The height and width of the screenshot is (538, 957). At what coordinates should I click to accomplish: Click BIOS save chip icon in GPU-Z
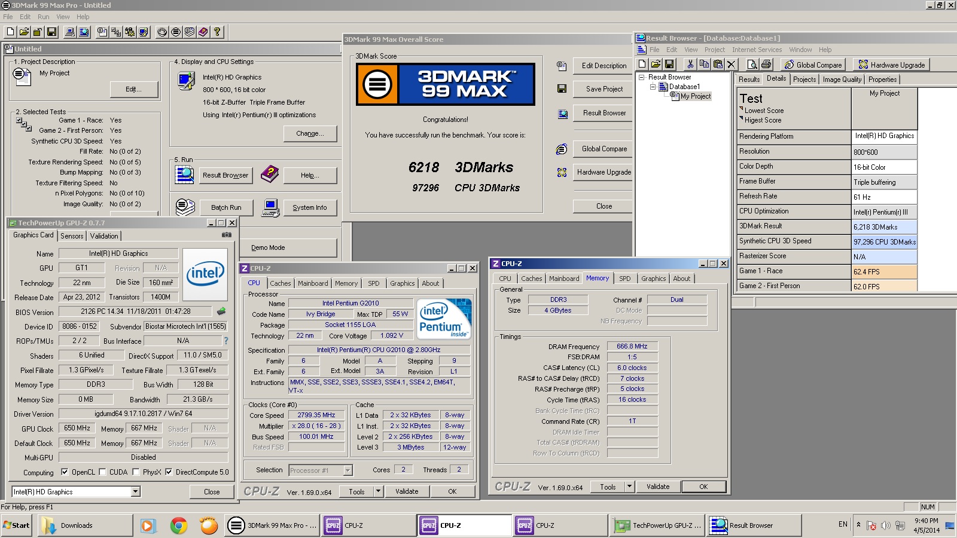(x=221, y=311)
